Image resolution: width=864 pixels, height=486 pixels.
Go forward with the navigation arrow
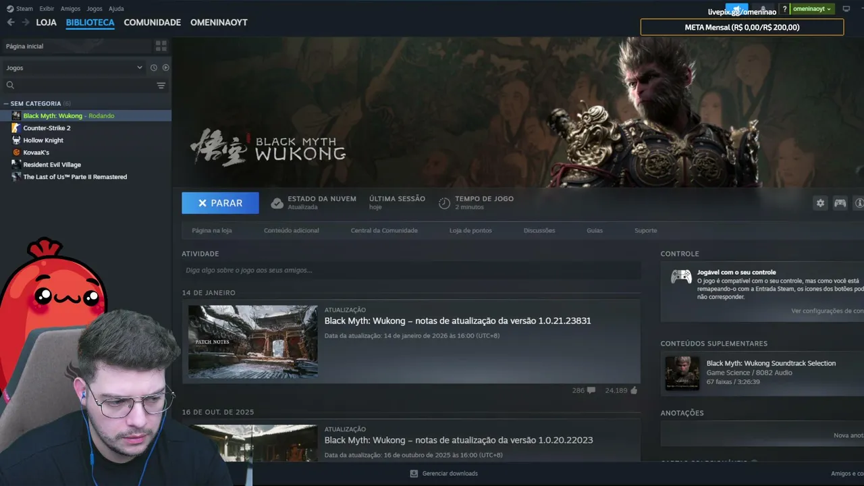26,22
